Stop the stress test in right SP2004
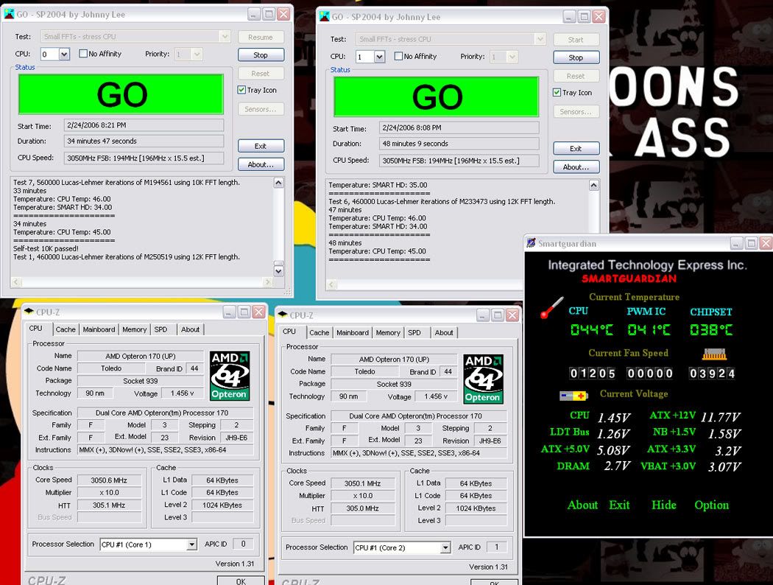773x585 pixels. 576,57
